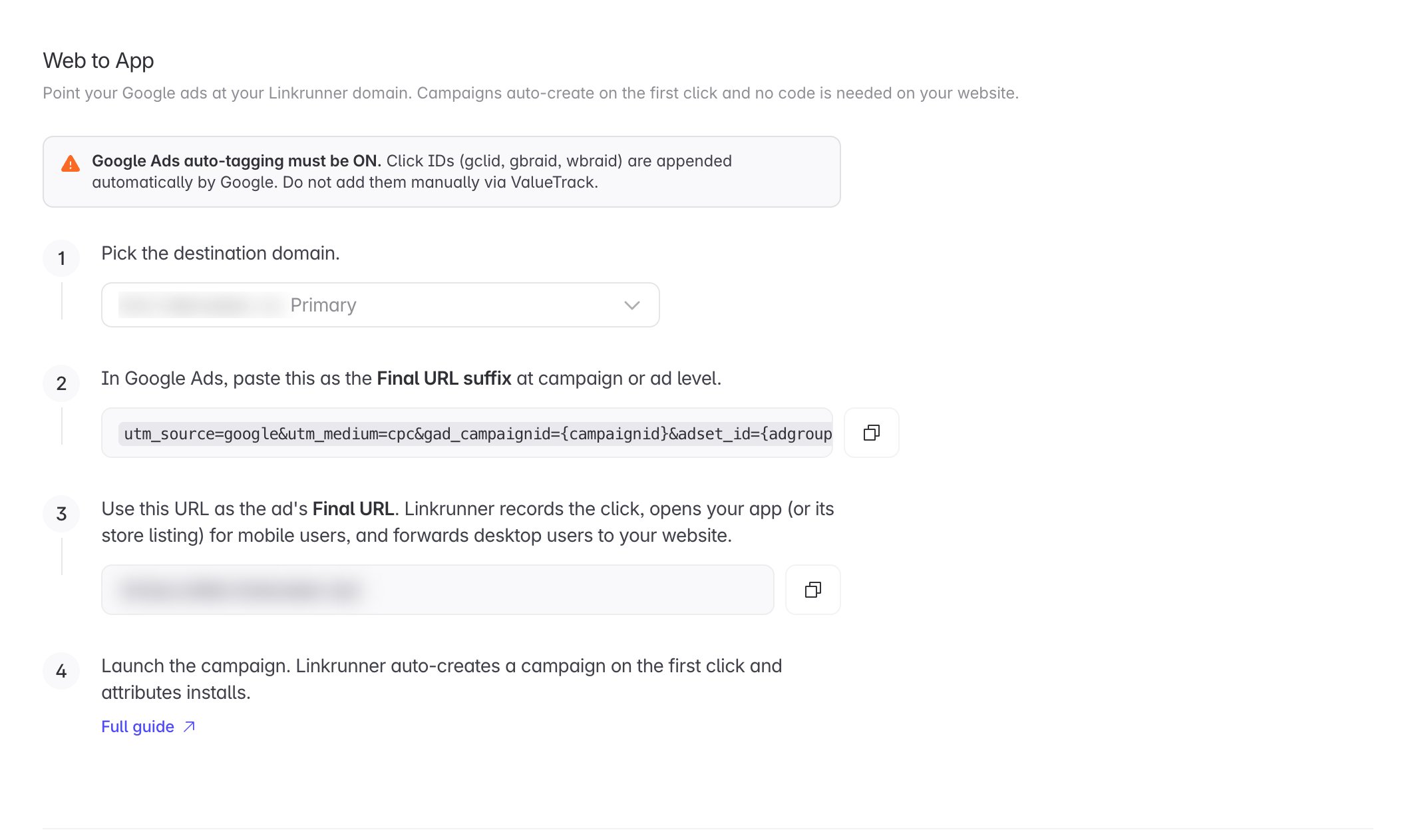
Task: Open the Full guide link
Action: click(x=138, y=726)
